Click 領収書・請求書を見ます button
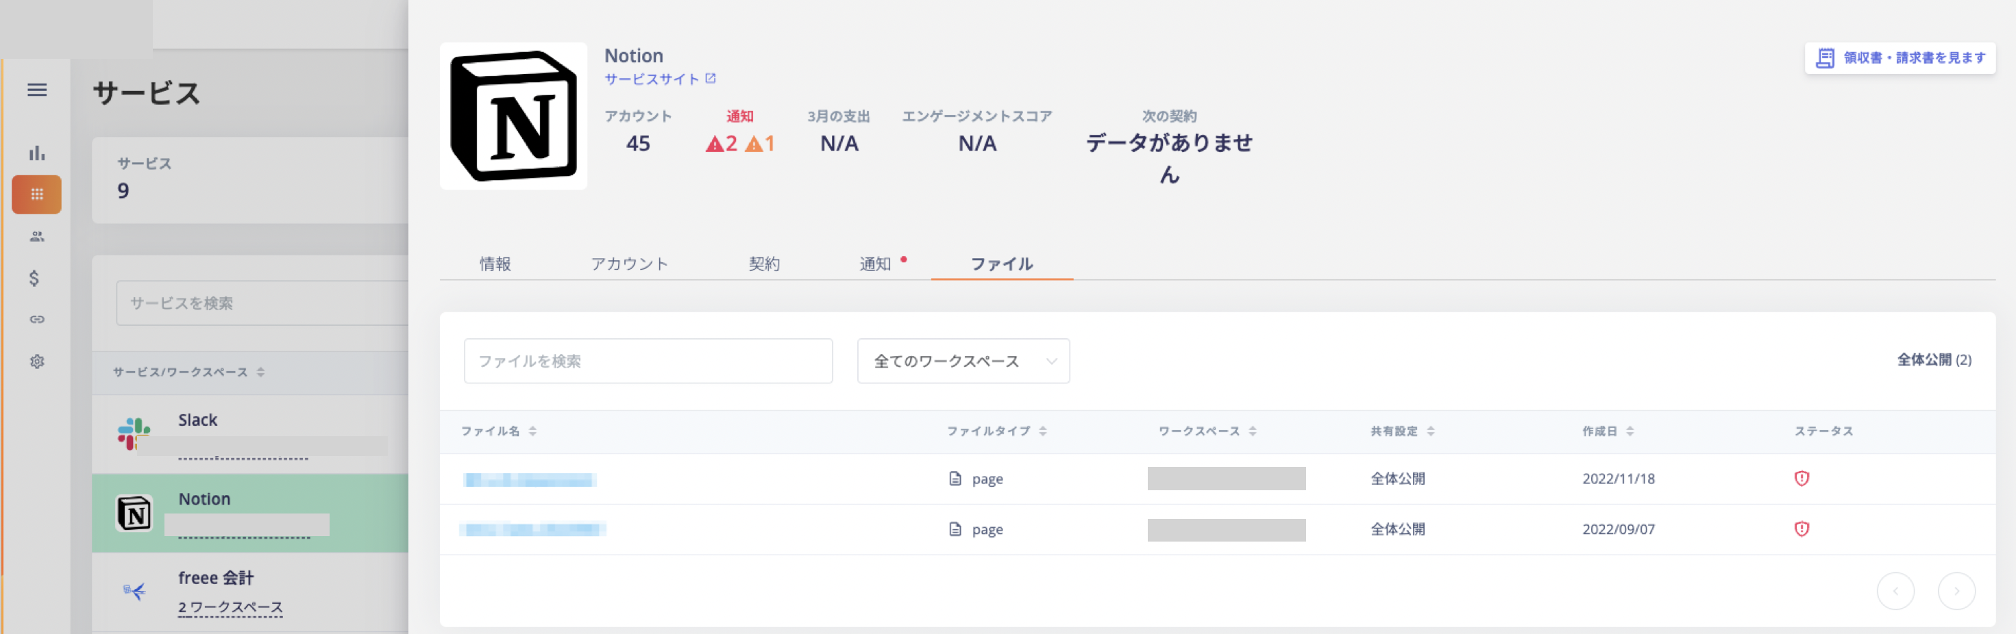The image size is (2016, 634). (x=1900, y=58)
